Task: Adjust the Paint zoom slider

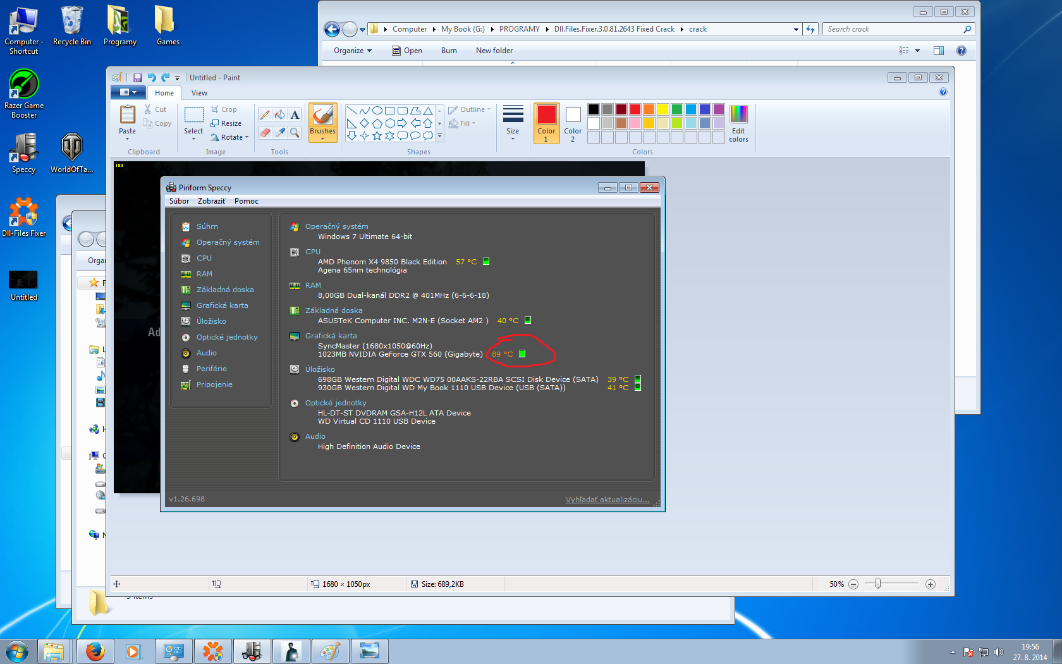Action: pos(877,584)
